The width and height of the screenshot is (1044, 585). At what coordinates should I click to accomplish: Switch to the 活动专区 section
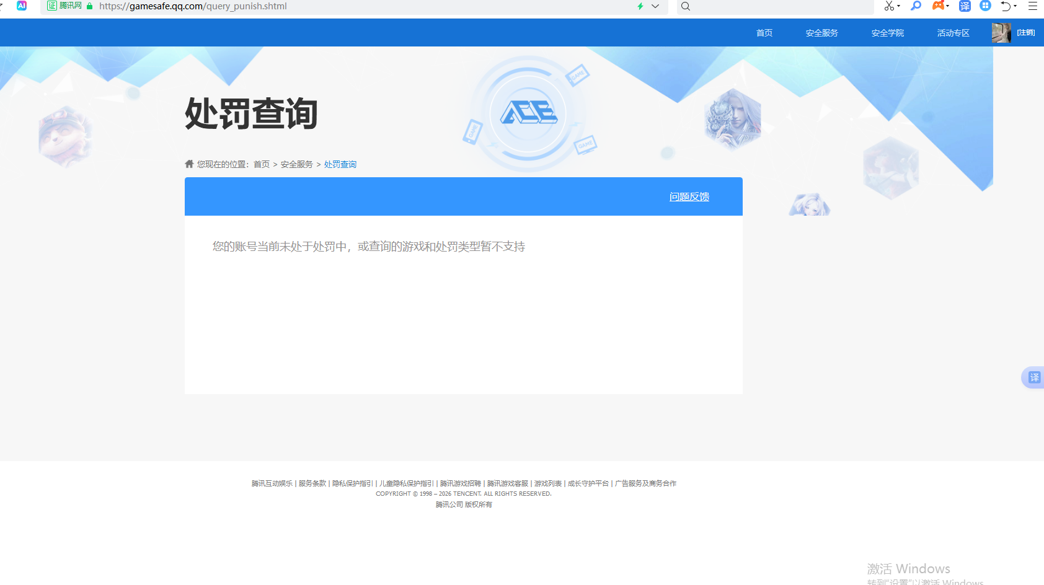tap(953, 32)
